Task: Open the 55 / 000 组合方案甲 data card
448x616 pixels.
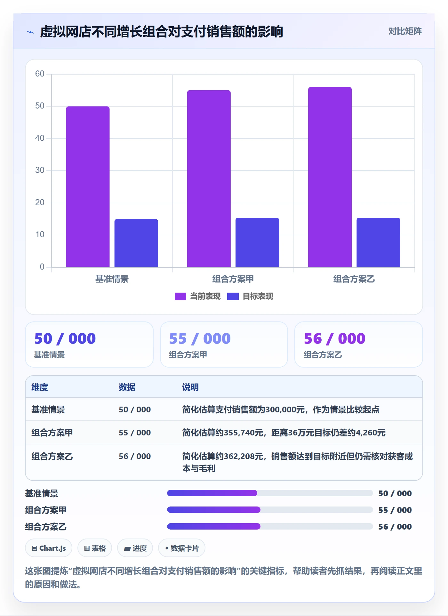Action: [224, 344]
